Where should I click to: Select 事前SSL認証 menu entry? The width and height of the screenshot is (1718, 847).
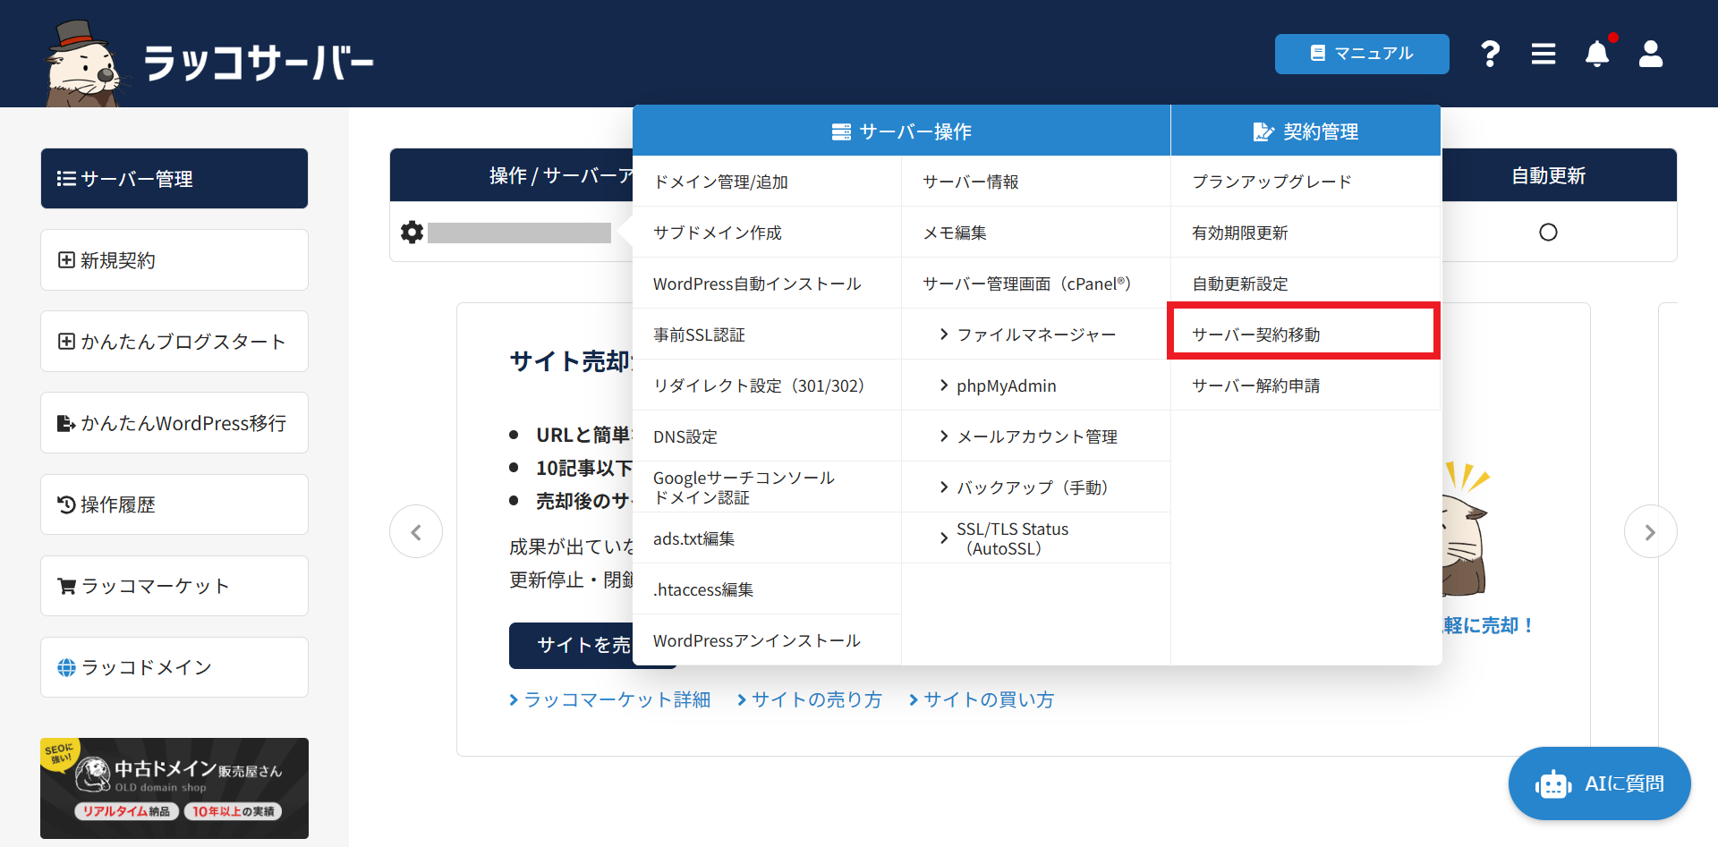pos(767,335)
